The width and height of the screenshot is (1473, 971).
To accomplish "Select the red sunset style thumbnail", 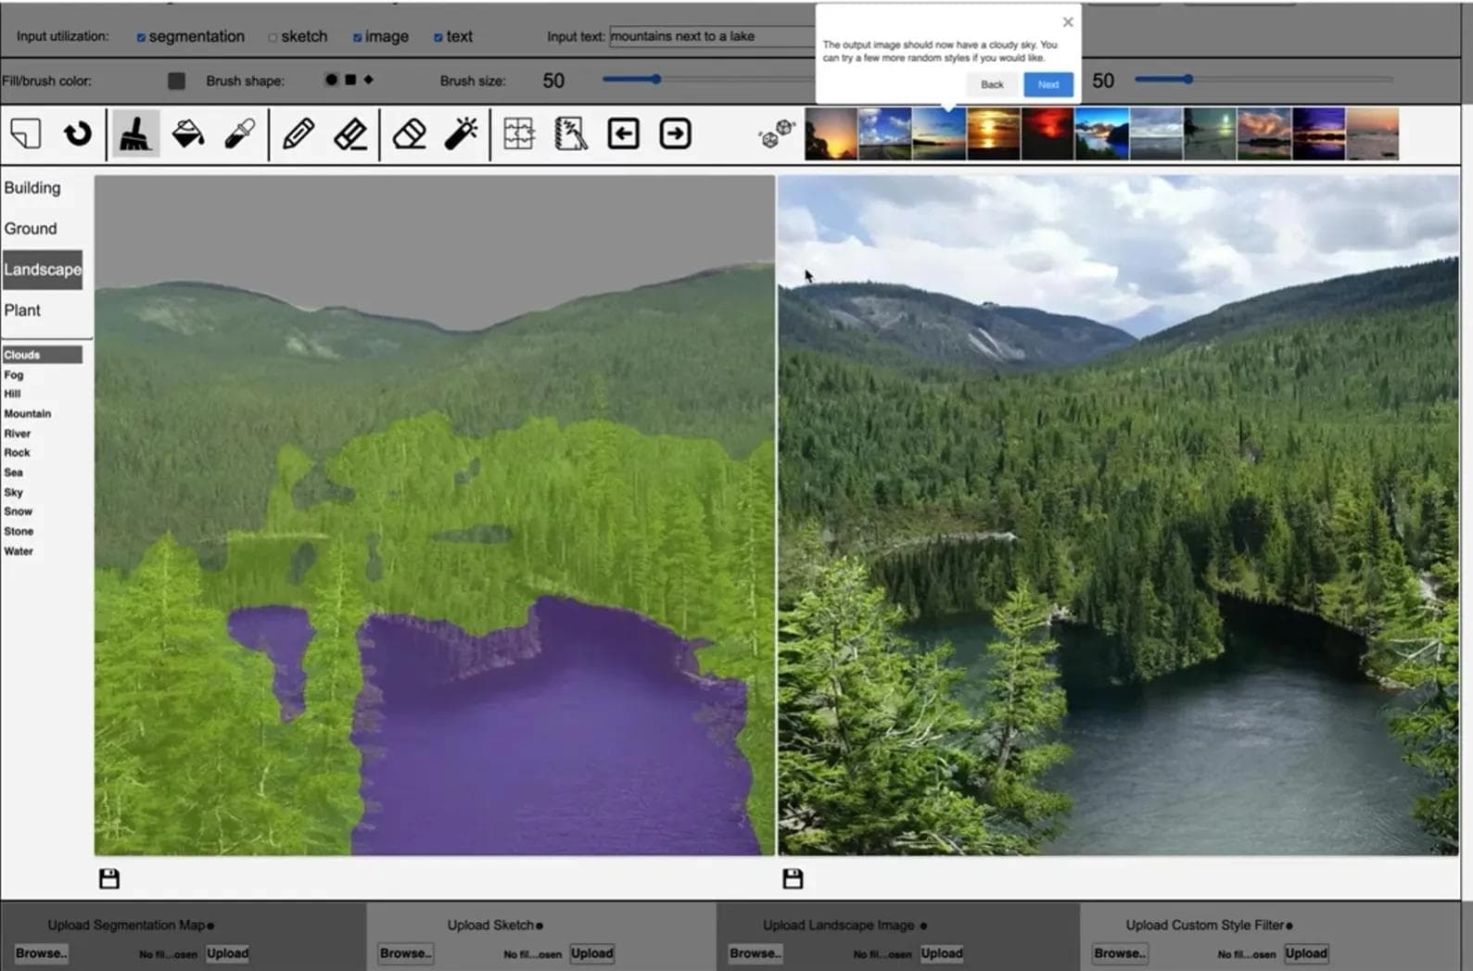I will click(1048, 133).
